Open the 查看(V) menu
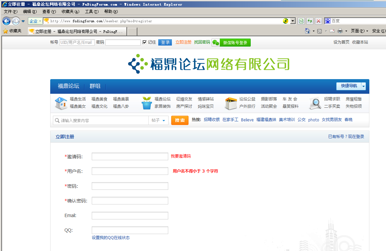This screenshot has height=251, width=386. [x=49, y=12]
